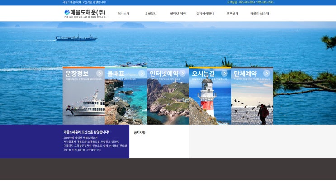The image size is (336, 181).
Task: Click the 공지사항 heading
Action: point(139,132)
